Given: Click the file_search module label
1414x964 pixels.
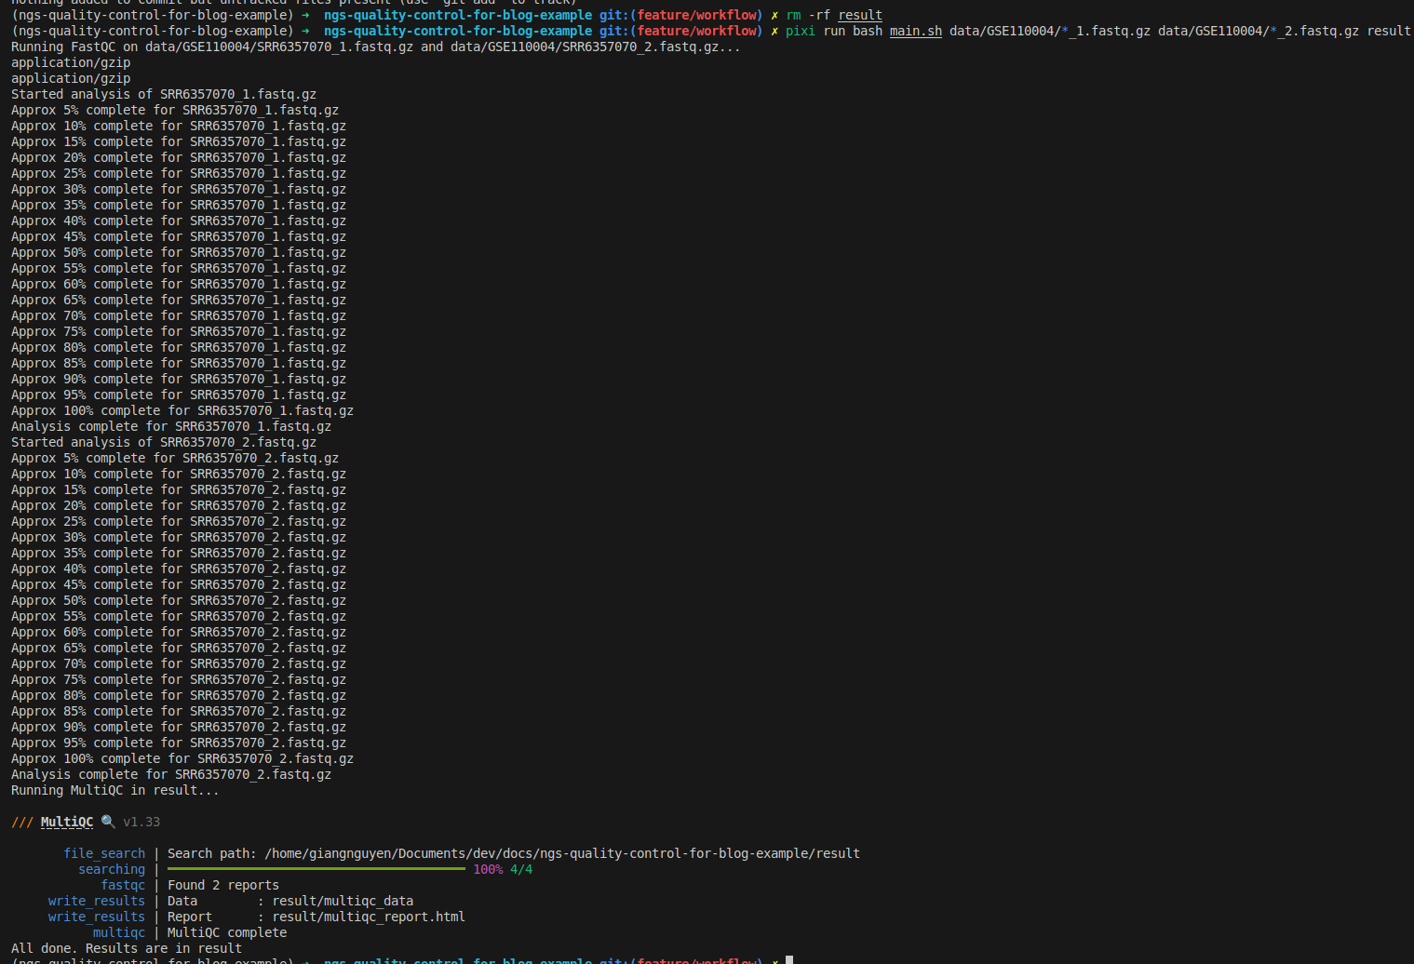Looking at the screenshot, I should tap(104, 853).
